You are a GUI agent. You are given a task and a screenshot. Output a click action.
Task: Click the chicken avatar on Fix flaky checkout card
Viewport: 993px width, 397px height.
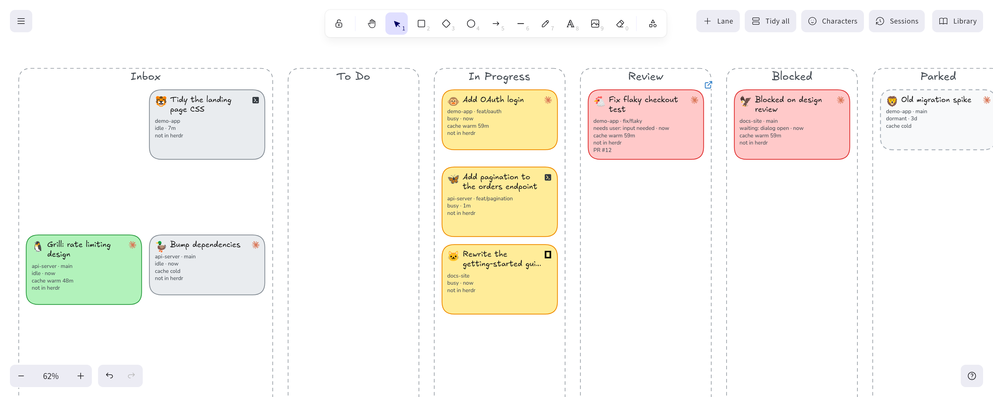(x=600, y=101)
